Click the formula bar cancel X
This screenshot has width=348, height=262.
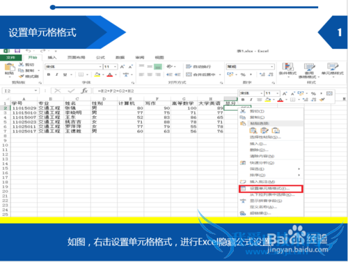[x=57, y=91]
